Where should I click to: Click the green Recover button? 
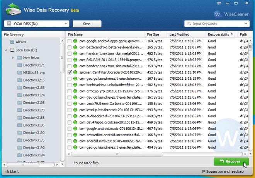231,161
